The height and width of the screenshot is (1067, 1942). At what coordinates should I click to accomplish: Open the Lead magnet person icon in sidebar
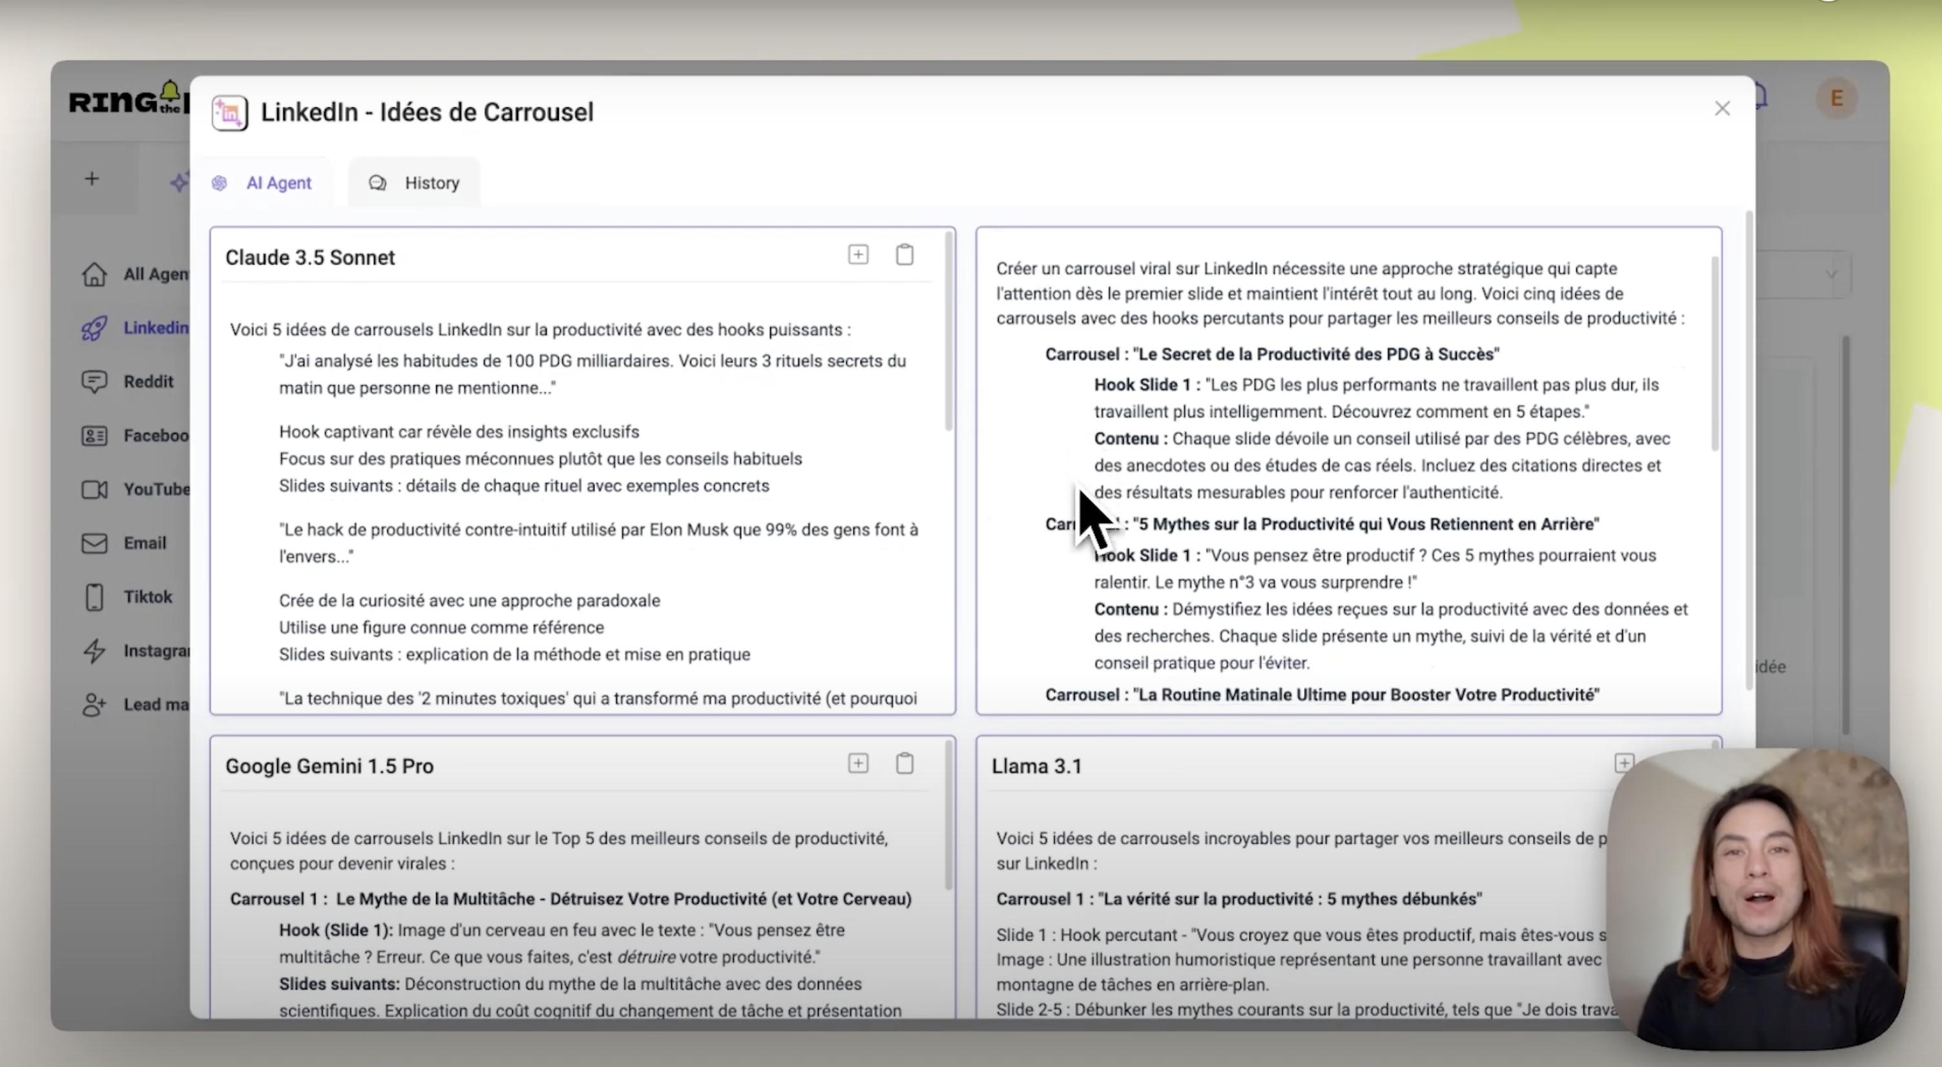pyautogui.click(x=94, y=705)
